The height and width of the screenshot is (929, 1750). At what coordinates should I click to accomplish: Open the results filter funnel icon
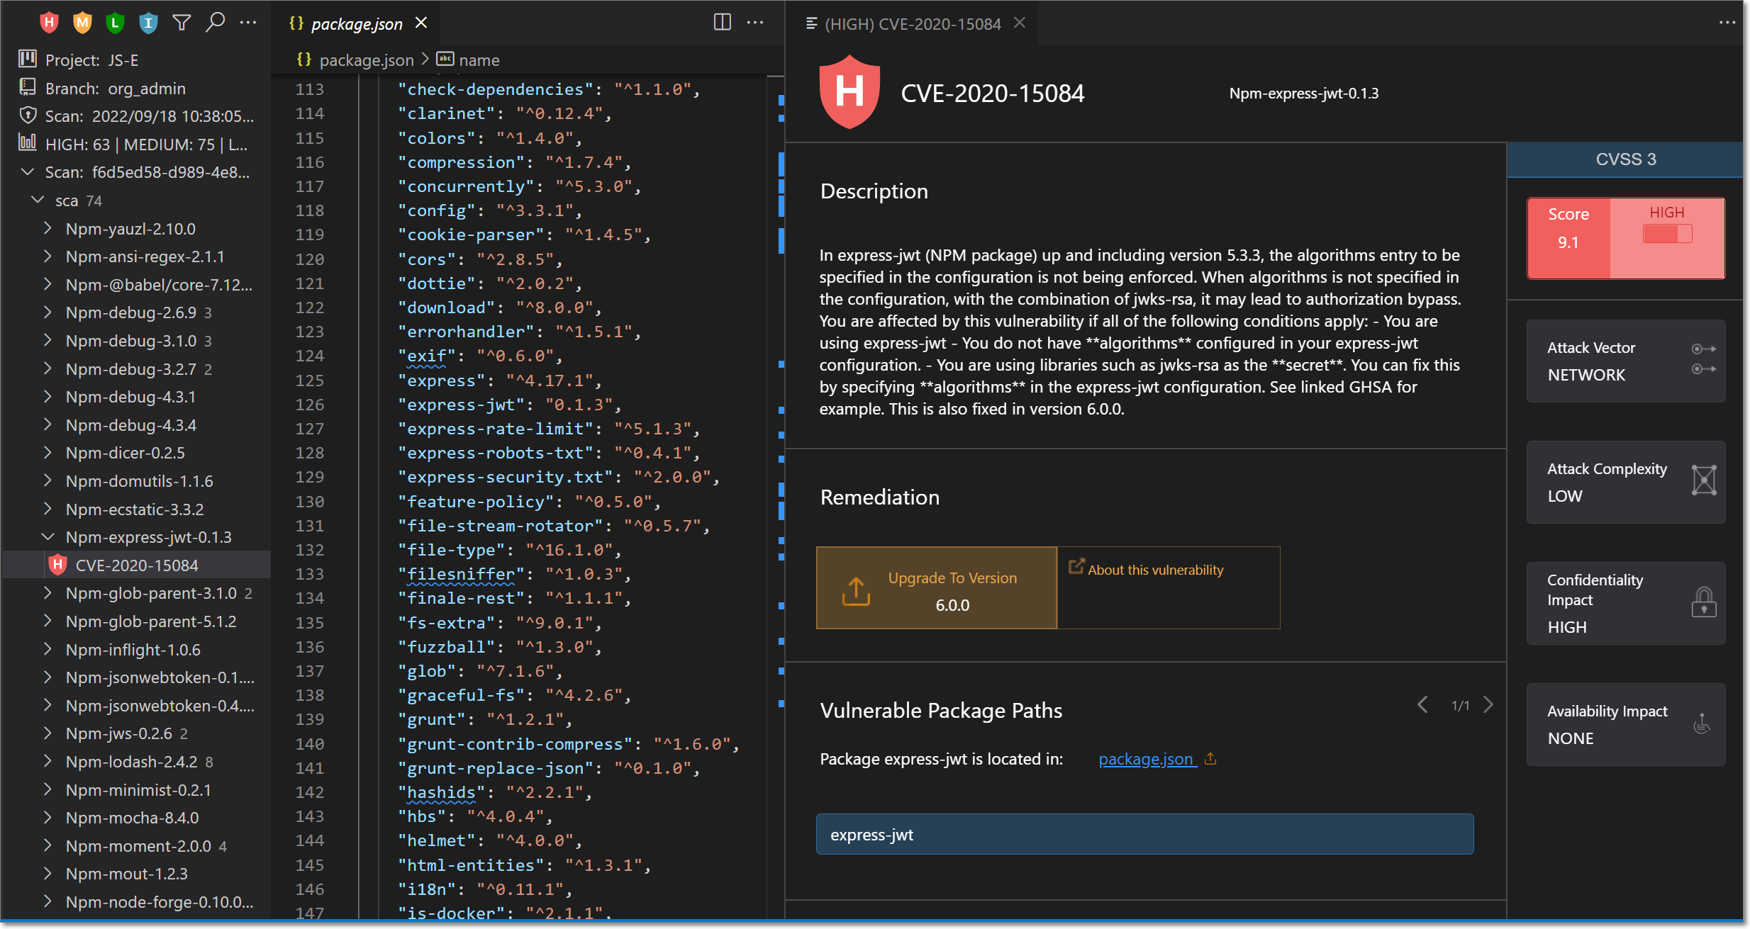(x=182, y=23)
